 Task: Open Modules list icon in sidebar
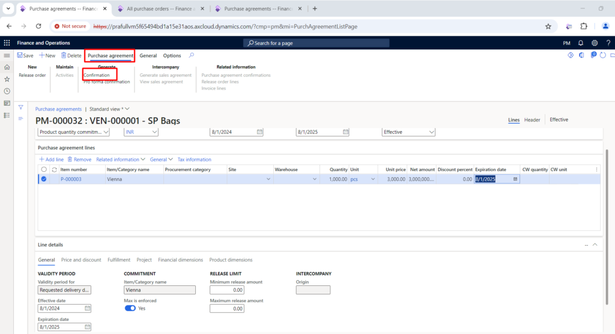[x=7, y=115]
